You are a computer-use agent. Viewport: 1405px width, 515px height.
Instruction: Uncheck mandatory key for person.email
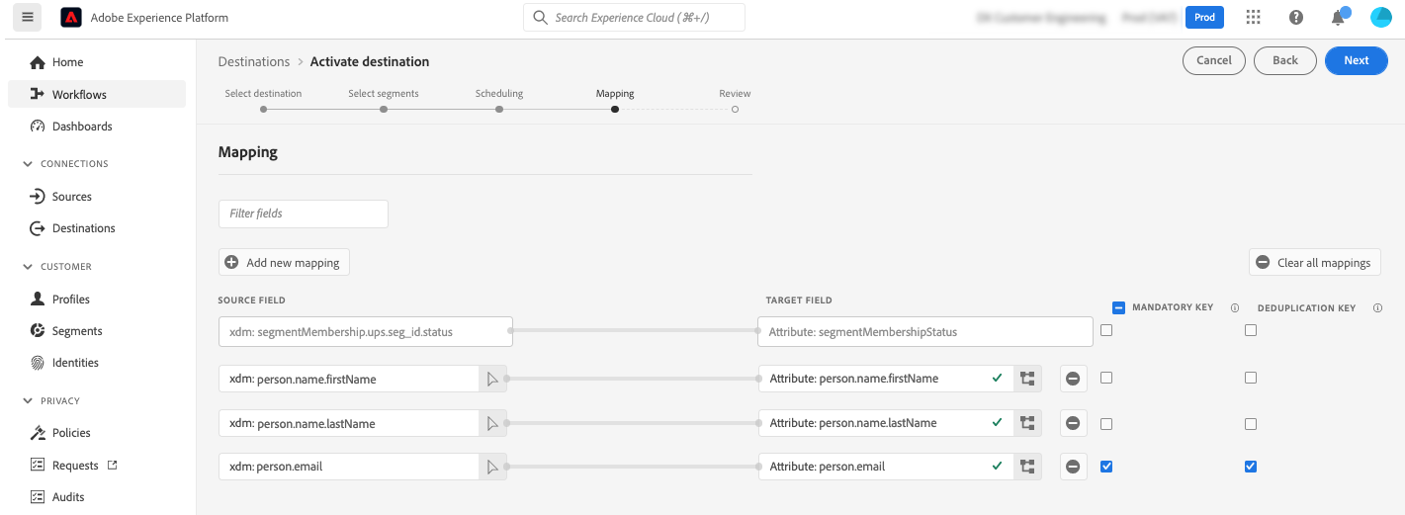coord(1106,466)
